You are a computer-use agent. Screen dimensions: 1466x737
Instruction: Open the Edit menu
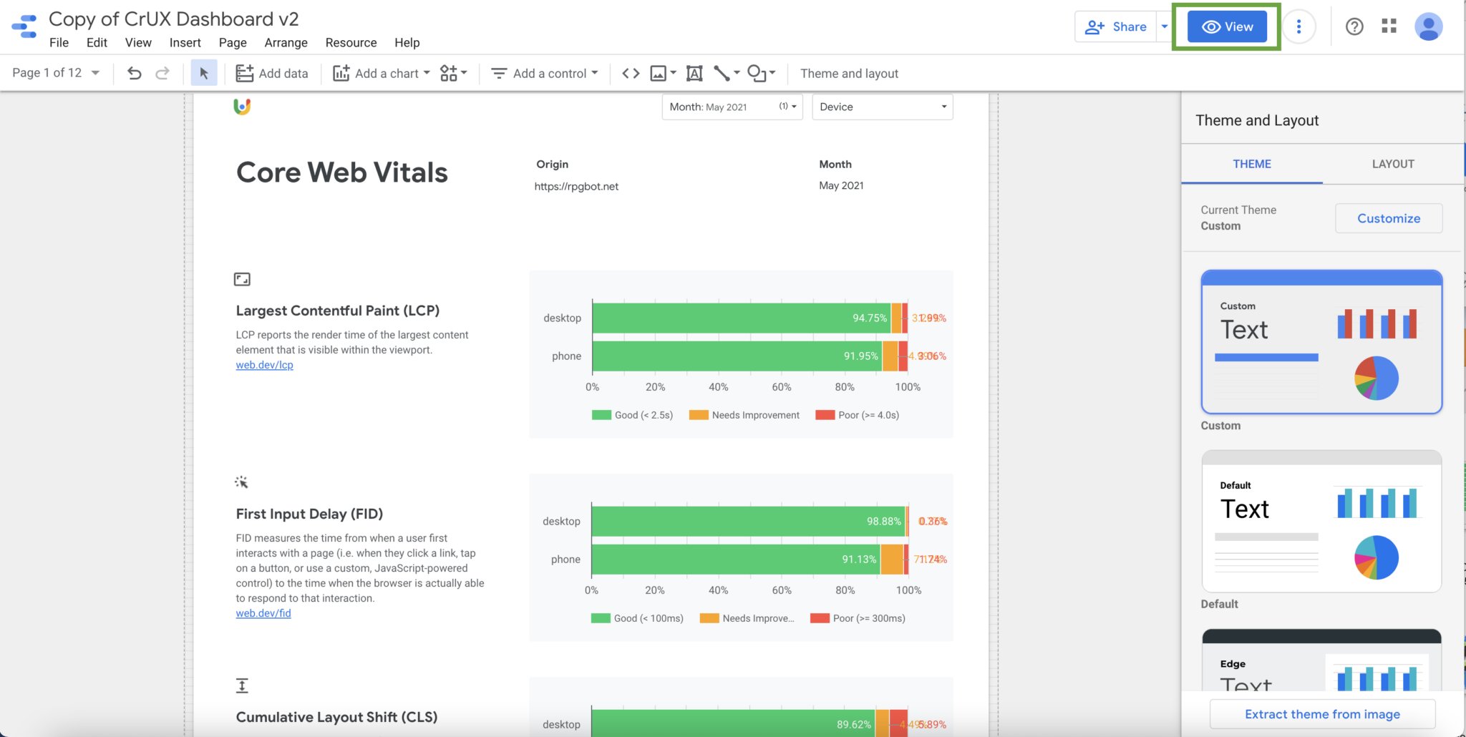tap(97, 42)
